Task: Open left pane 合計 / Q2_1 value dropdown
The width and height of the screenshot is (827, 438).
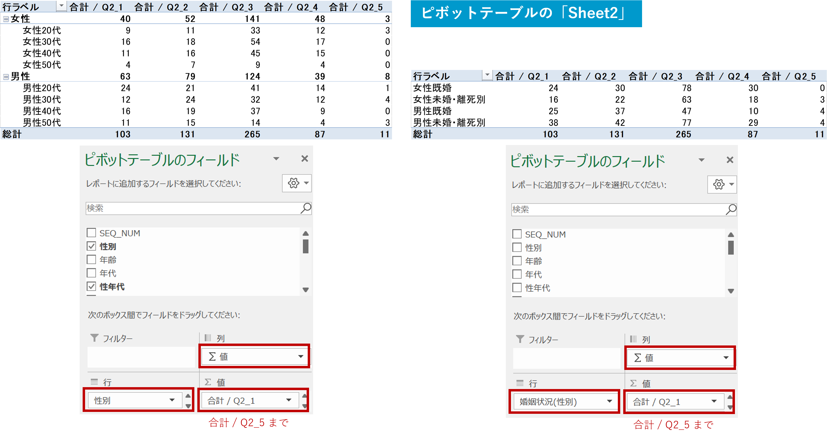Action: [289, 400]
